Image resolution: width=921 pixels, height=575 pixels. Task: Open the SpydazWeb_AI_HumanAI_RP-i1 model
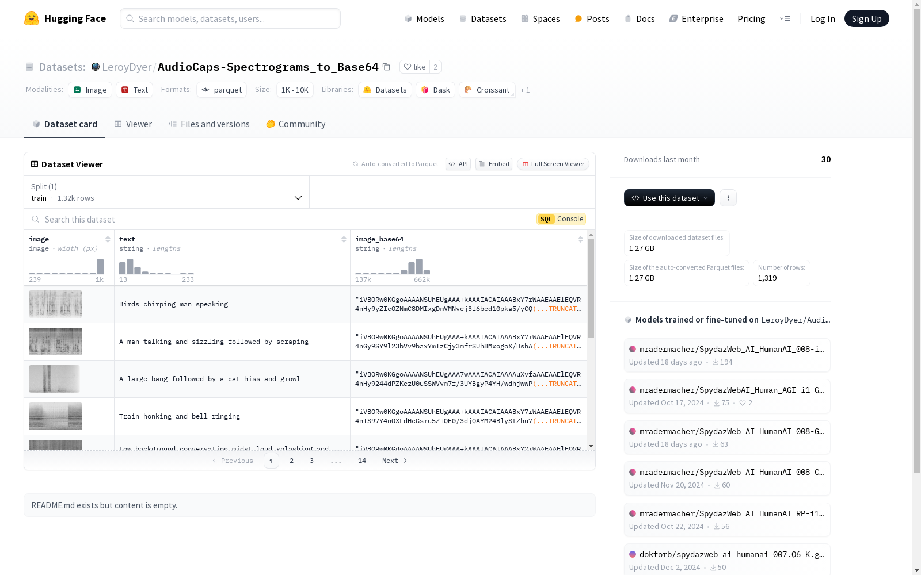(x=727, y=520)
